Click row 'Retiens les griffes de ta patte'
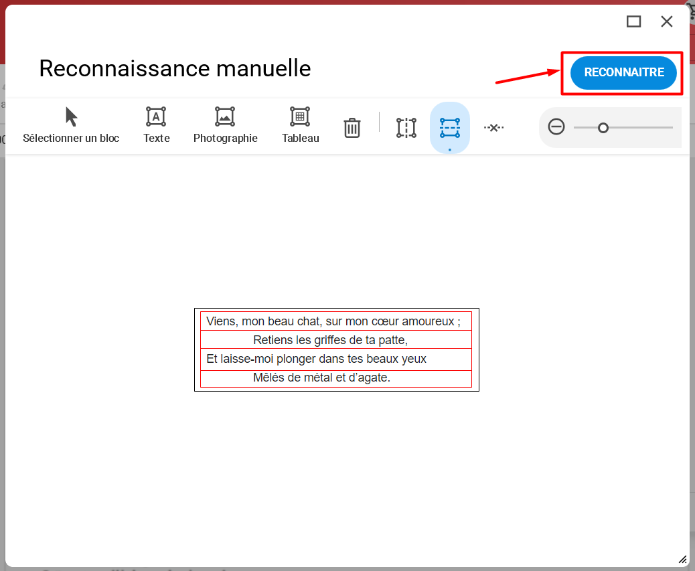This screenshot has width=695, height=571. [336, 340]
